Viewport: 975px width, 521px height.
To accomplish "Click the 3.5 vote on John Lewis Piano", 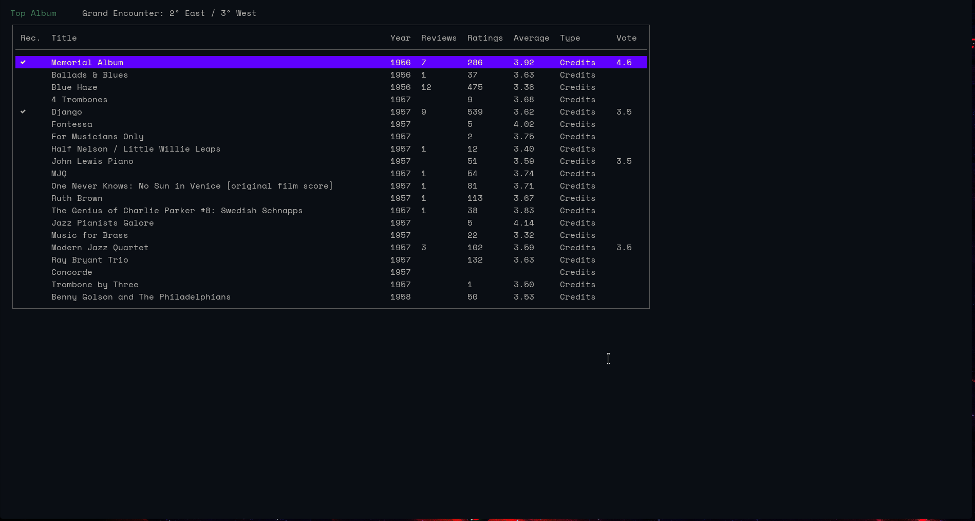I will [x=624, y=161].
